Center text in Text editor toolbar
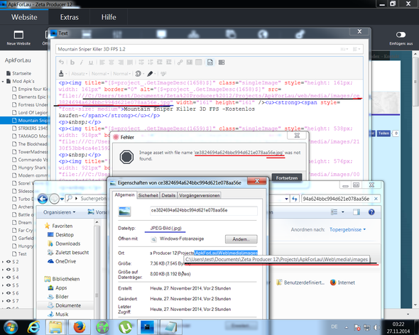Image resolution: width=419 pixels, height=335 pixels. click(x=111, y=62)
